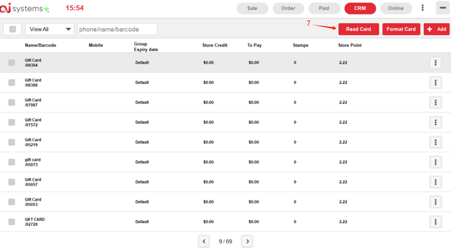
Task: Click store credit $0.00 of Gift Card 05219
Action: pyautogui.click(x=208, y=142)
